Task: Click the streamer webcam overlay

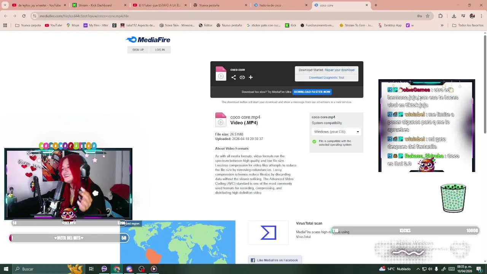Action: pos(68,184)
